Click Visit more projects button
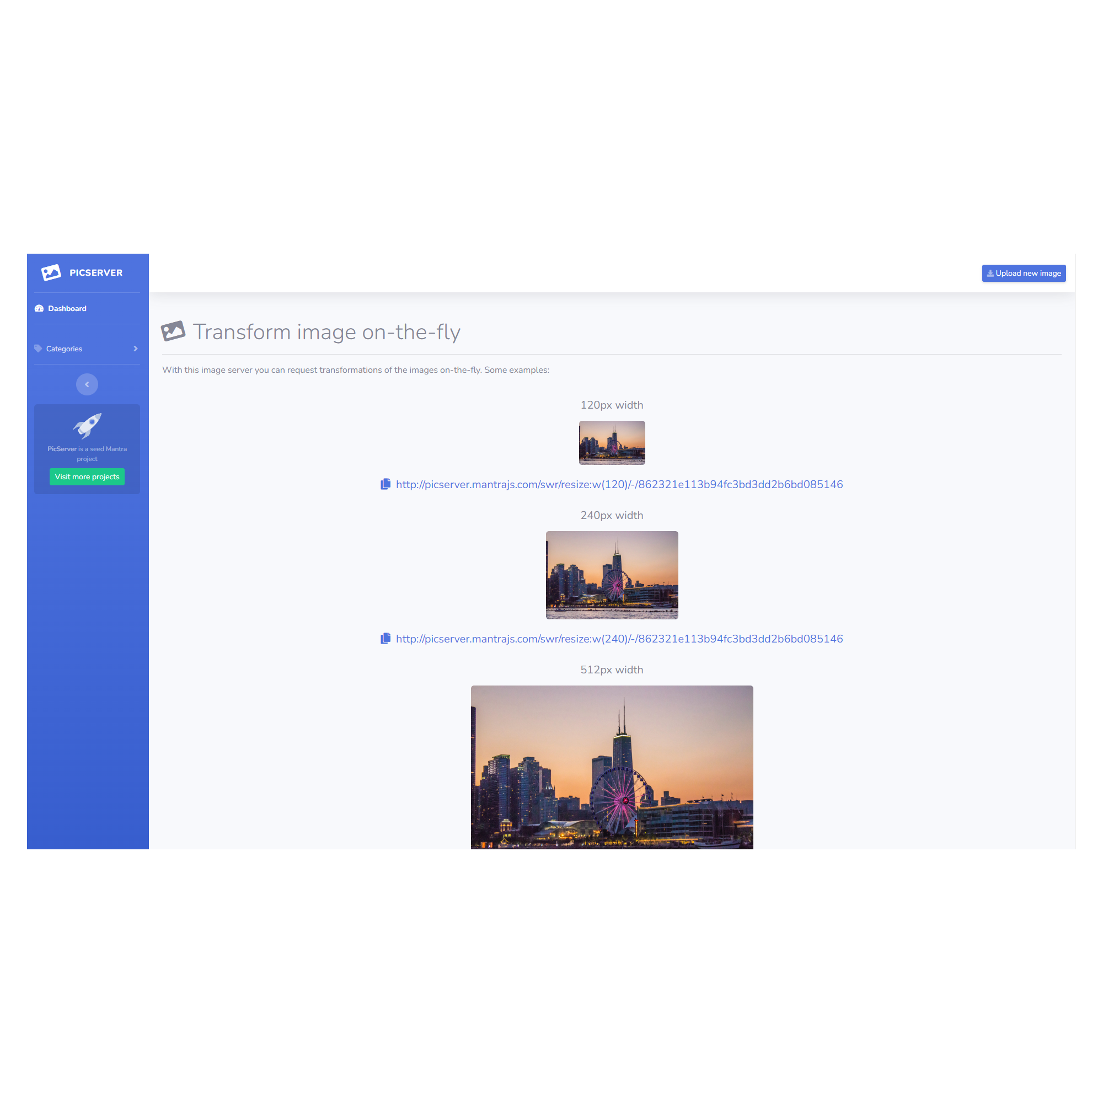This screenshot has height=1103, width=1103. click(87, 476)
